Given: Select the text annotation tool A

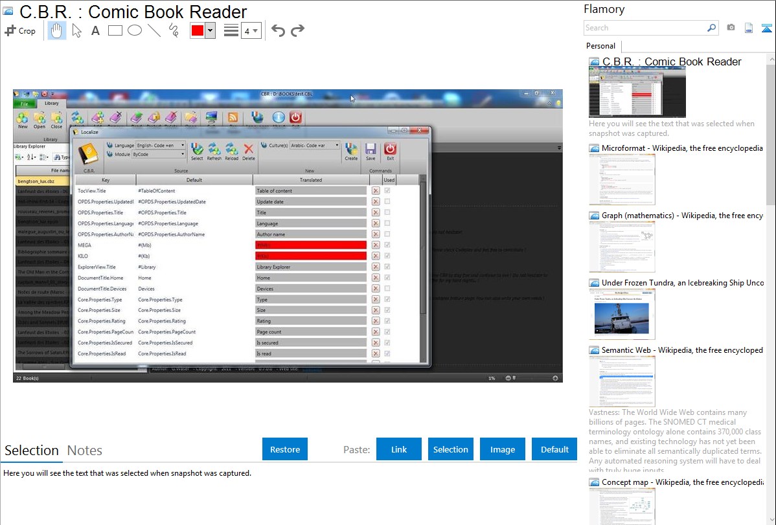Looking at the screenshot, I should click(x=95, y=30).
